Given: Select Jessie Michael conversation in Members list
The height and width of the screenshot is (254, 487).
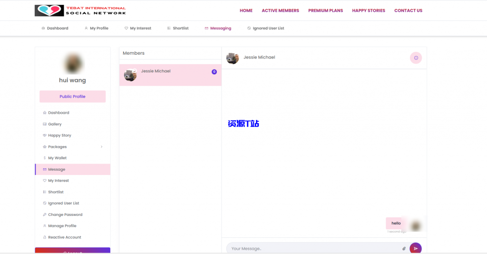Looking at the screenshot, I should click(x=170, y=75).
